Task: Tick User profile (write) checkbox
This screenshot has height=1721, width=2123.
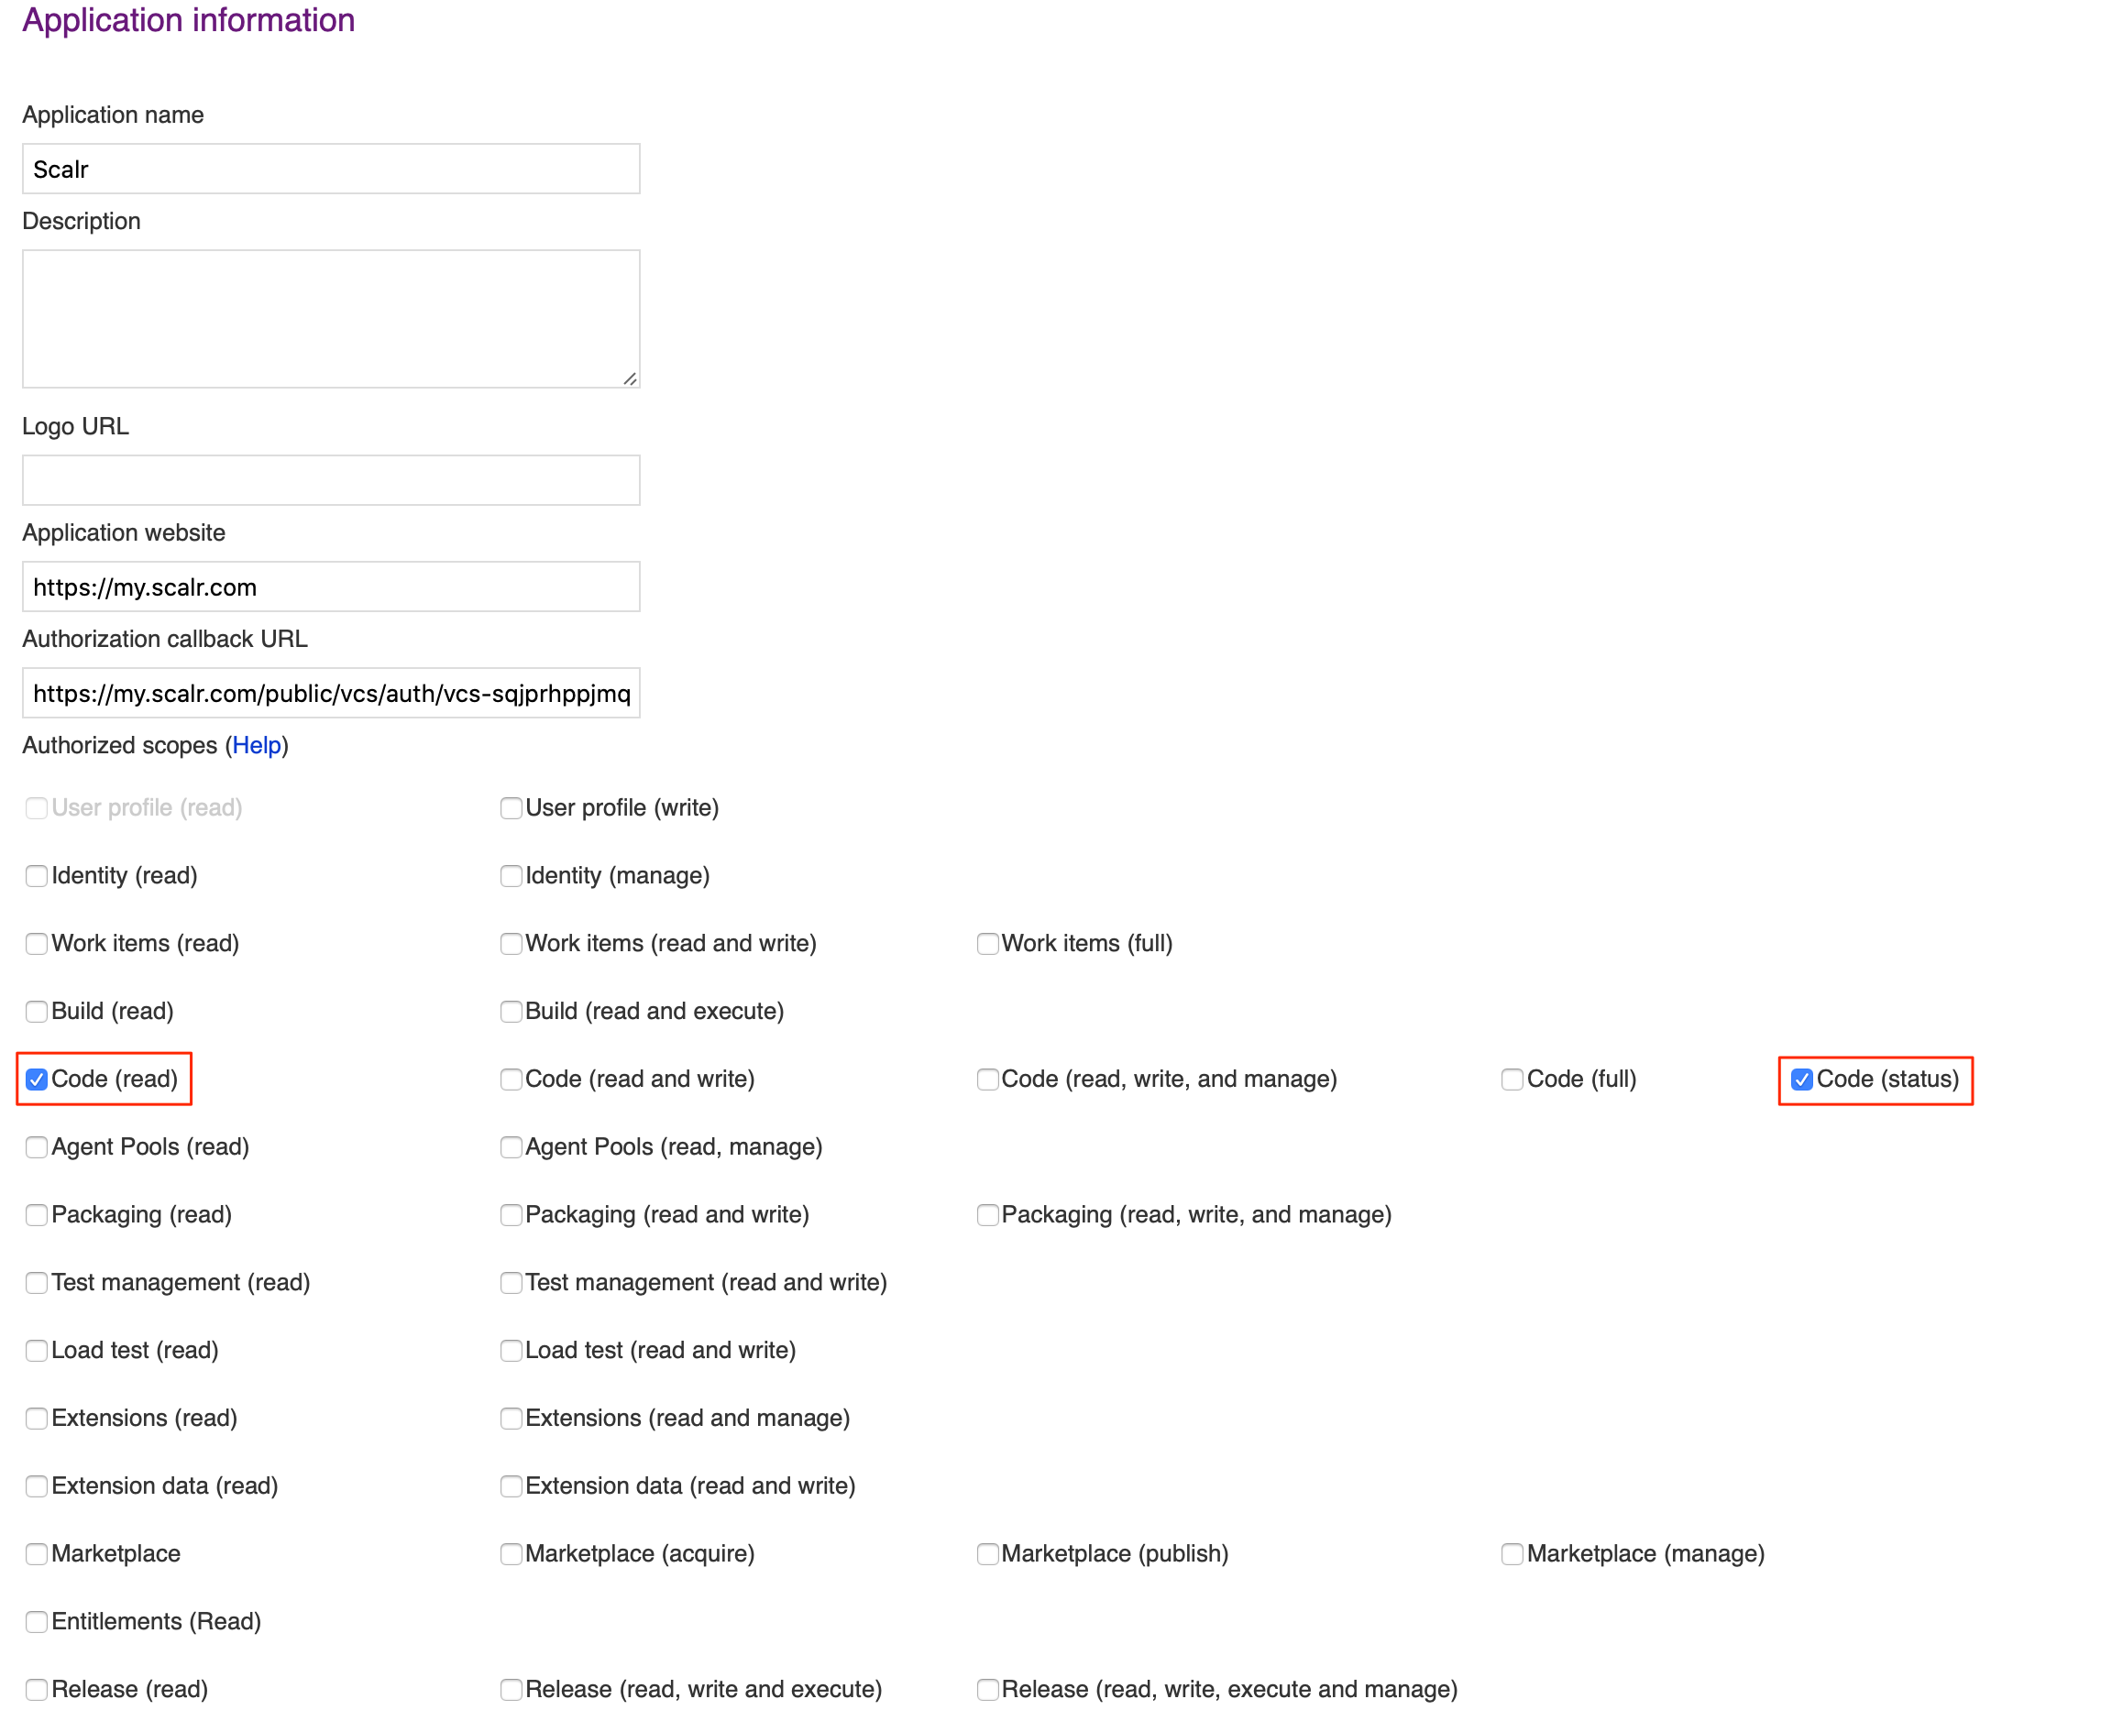Action: click(511, 808)
